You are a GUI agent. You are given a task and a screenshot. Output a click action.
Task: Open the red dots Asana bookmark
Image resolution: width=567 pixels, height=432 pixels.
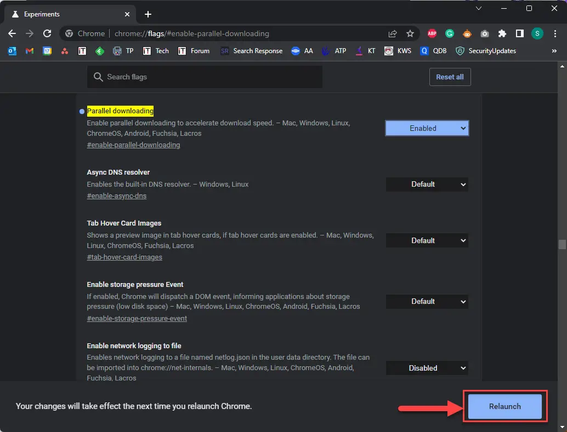[x=65, y=51]
